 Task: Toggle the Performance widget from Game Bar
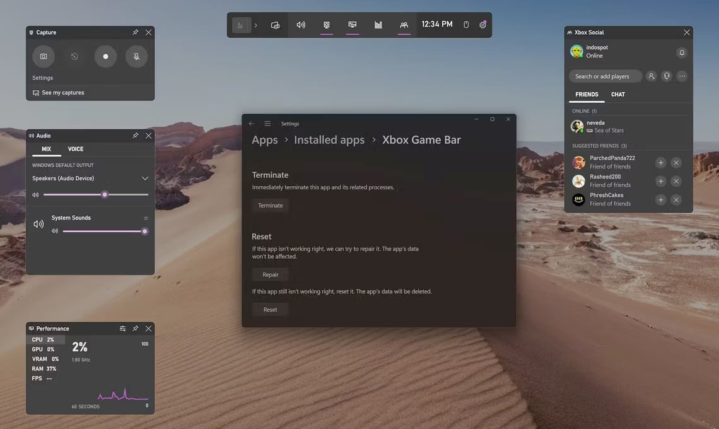coord(352,25)
